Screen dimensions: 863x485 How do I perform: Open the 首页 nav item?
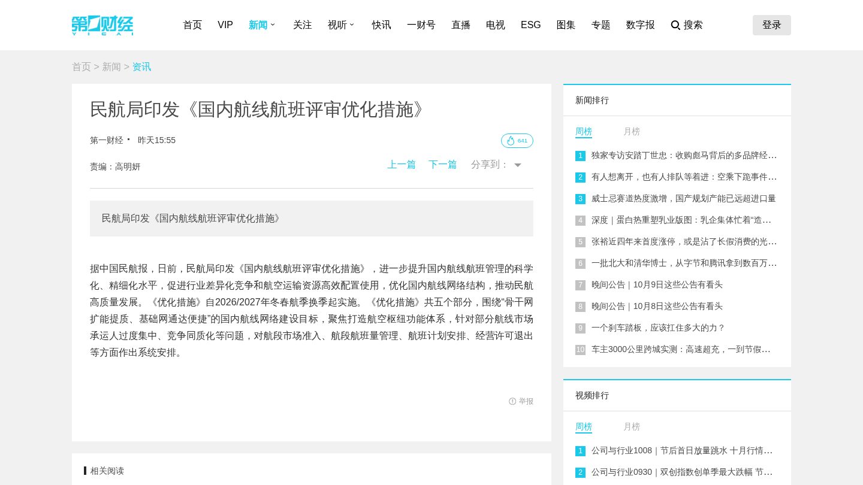[192, 25]
